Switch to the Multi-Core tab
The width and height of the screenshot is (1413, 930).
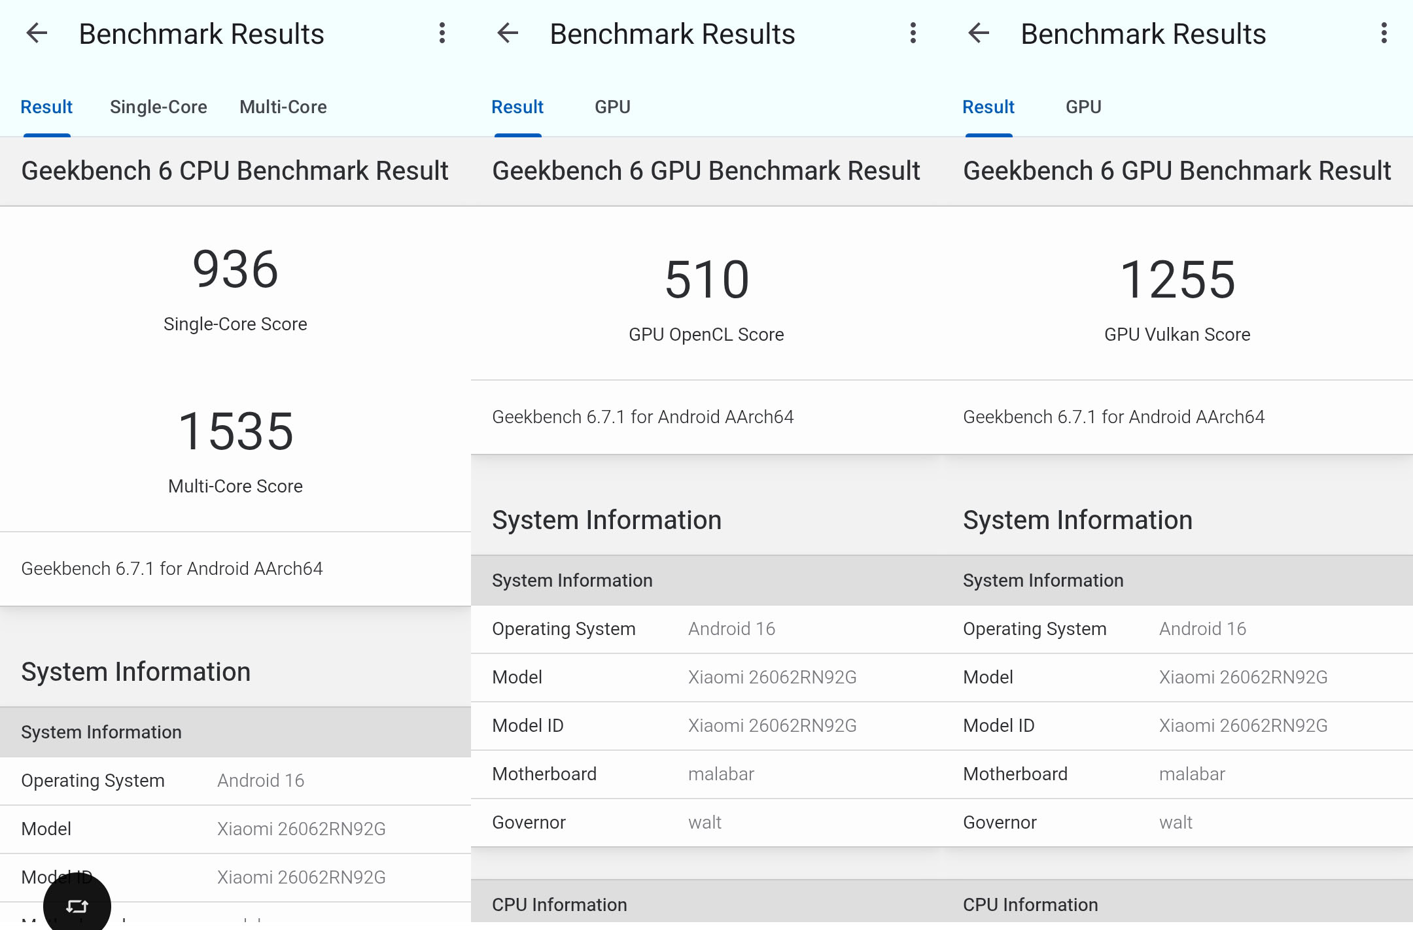point(283,107)
